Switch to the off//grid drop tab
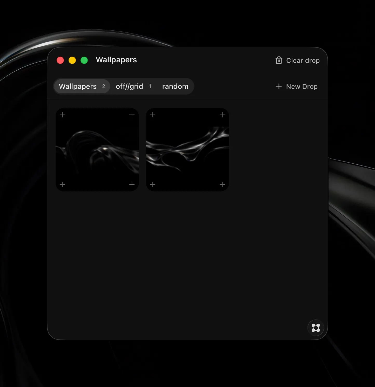 [133, 86]
